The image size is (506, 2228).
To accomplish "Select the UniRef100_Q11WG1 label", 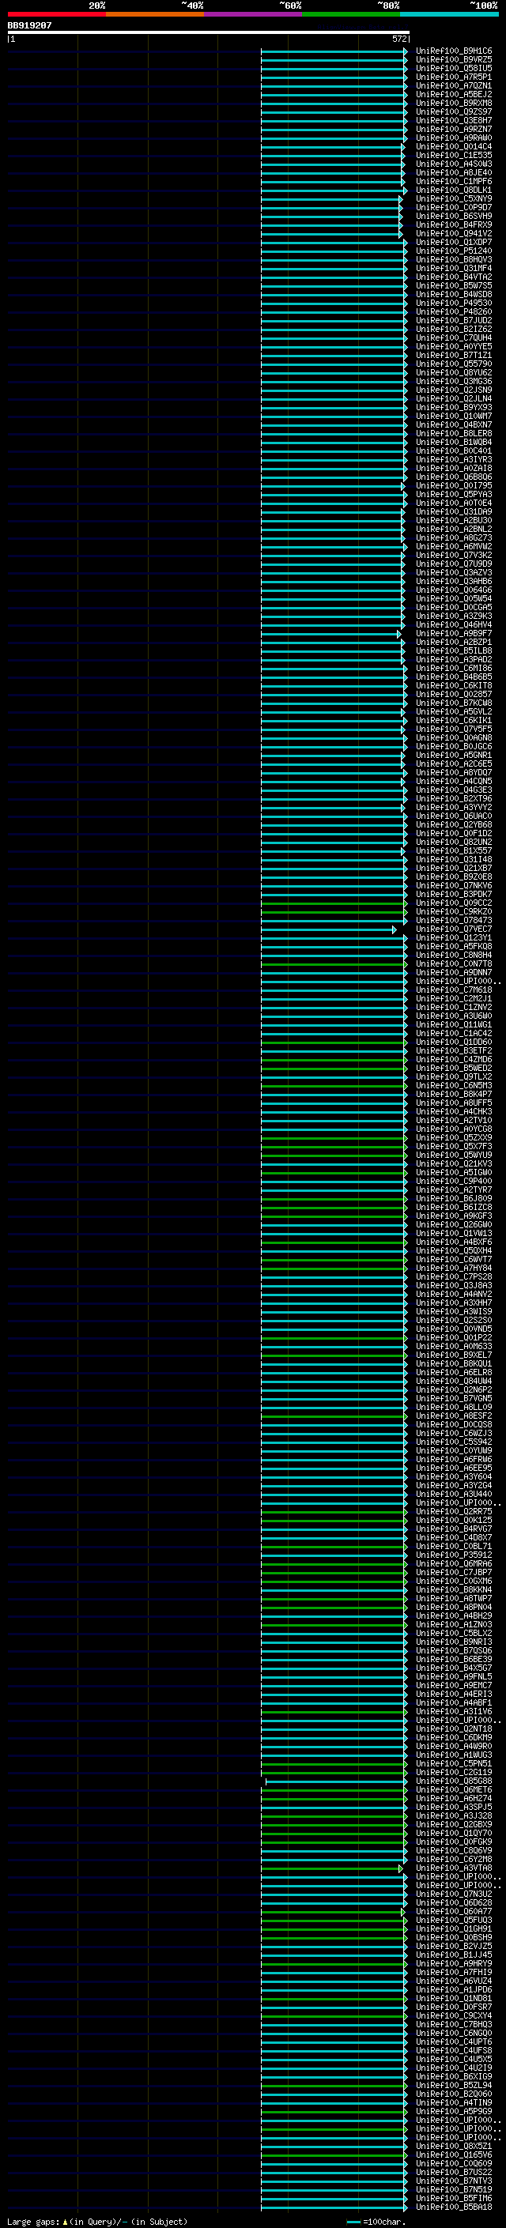I will pos(453,1025).
